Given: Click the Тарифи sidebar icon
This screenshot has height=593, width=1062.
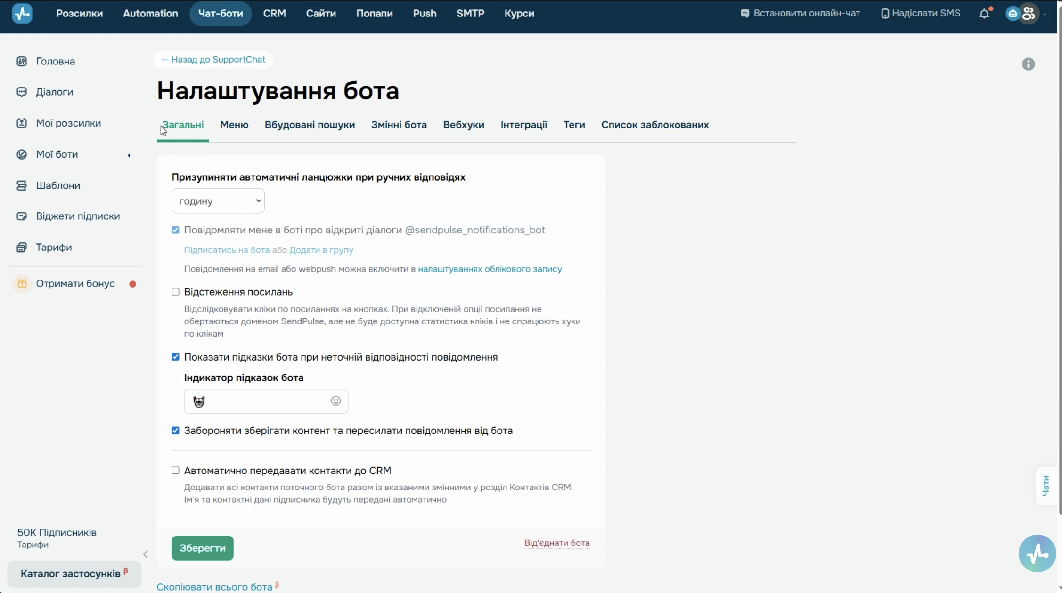Looking at the screenshot, I should 22,247.
